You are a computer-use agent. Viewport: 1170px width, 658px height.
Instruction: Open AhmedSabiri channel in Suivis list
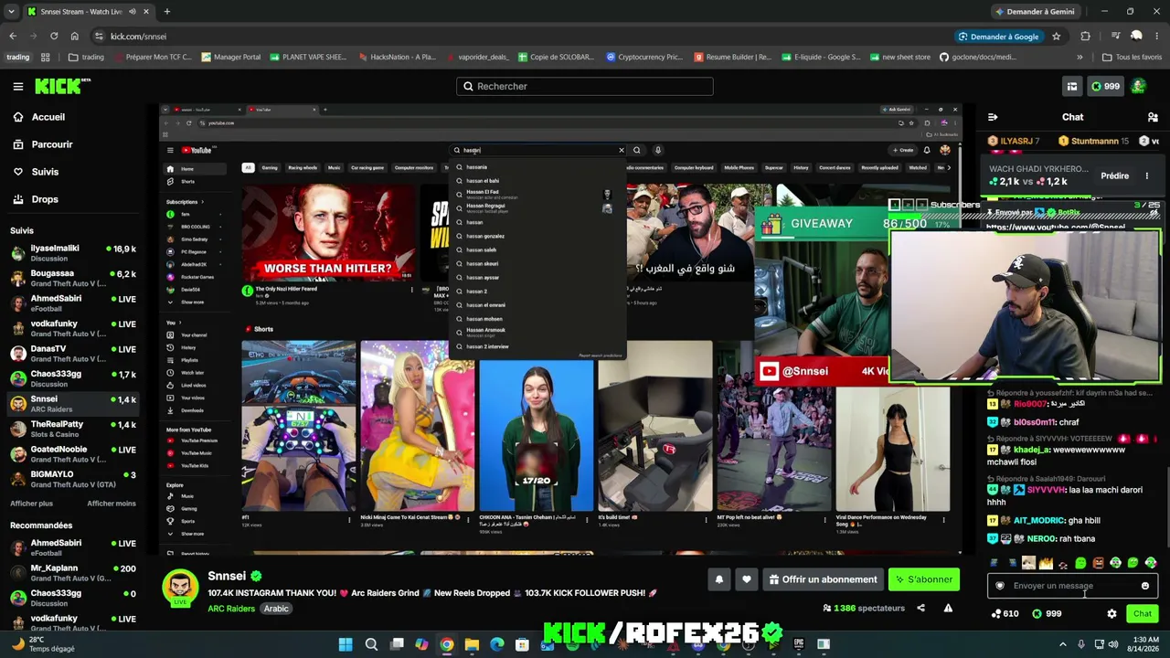coord(73,303)
